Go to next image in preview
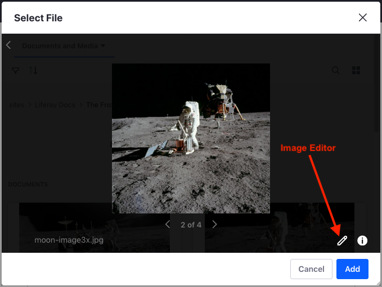382x287 pixels. point(214,224)
